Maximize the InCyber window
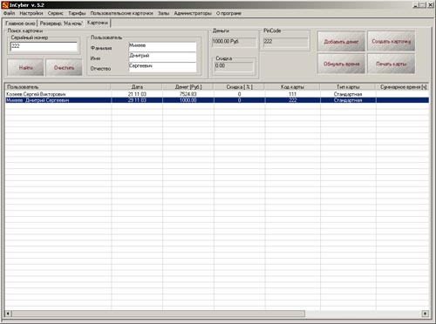This screenshot has width=436, height=324. point(422,5)
